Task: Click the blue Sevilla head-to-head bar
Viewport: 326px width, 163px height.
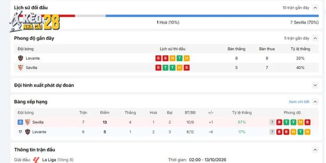Action: pos(212,16)
